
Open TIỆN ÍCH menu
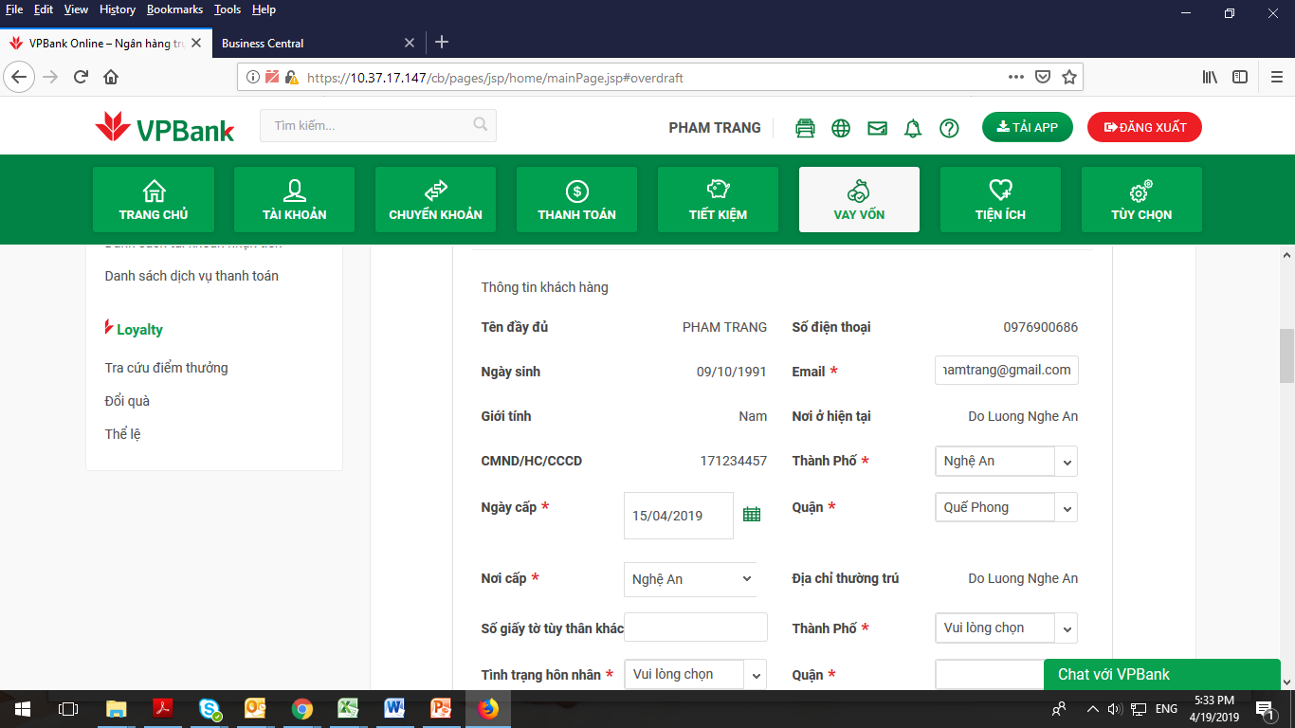(1000, 199)
